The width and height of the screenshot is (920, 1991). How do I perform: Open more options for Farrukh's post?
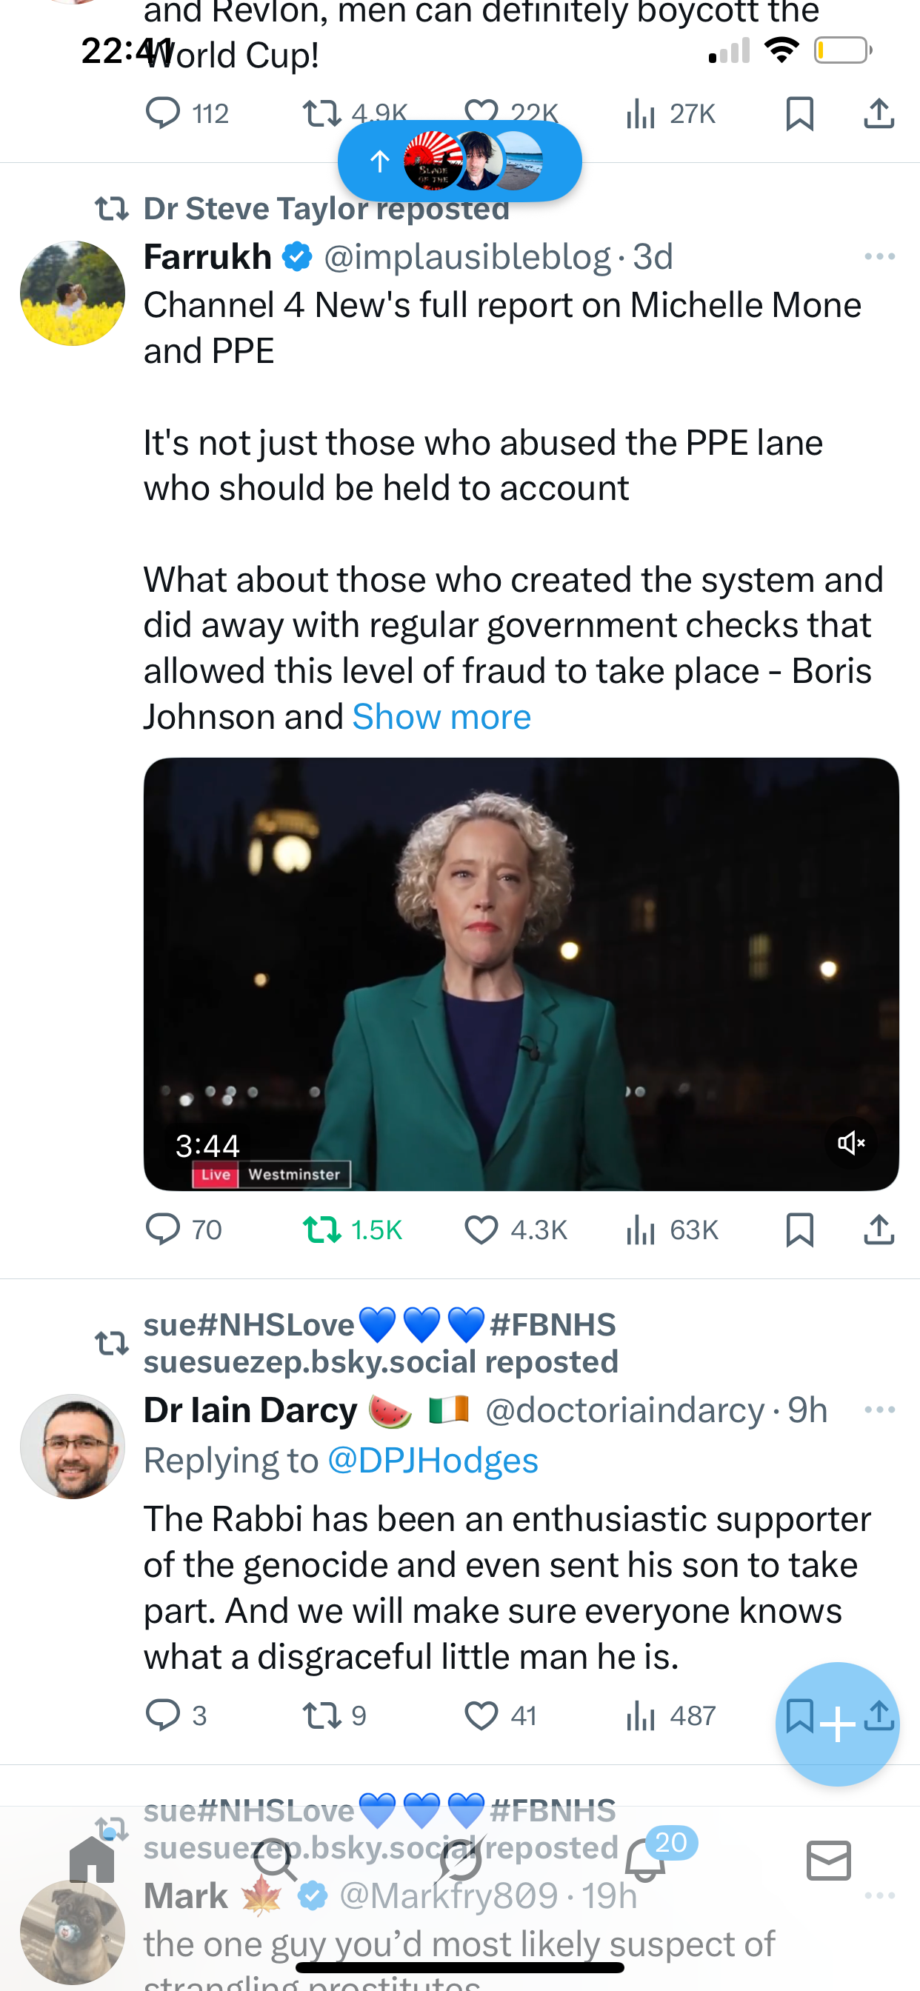click(x=879, y=256)
